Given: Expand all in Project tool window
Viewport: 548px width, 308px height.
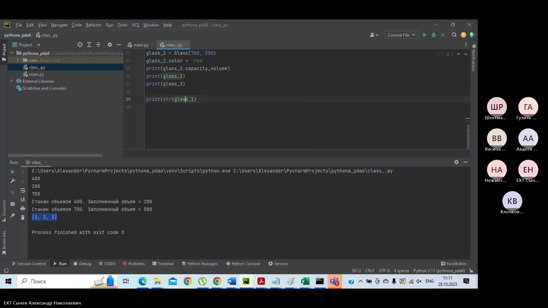Looking at the screenshot, I should pyautogui.click(x=89, y=45).
